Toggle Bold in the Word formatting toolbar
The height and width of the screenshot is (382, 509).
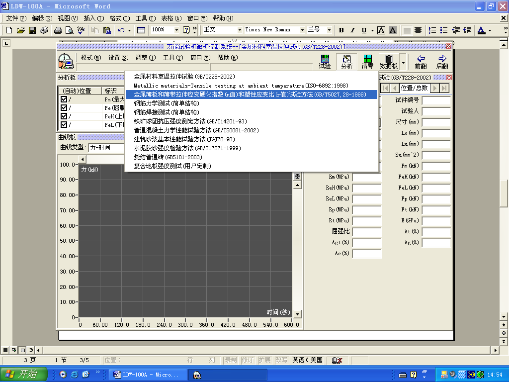(341, 30)
